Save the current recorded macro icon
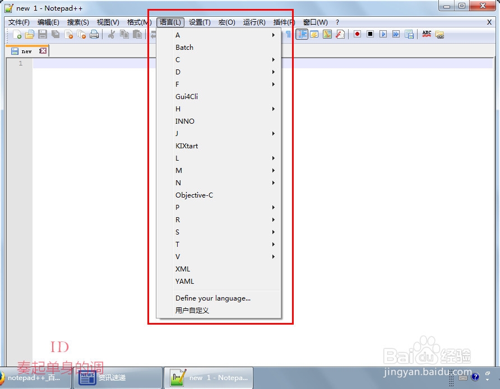500x389 pixels. [409, 34]
